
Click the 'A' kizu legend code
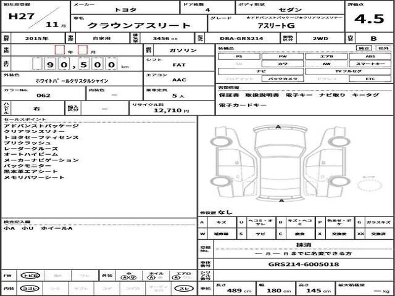click(203, 221)
